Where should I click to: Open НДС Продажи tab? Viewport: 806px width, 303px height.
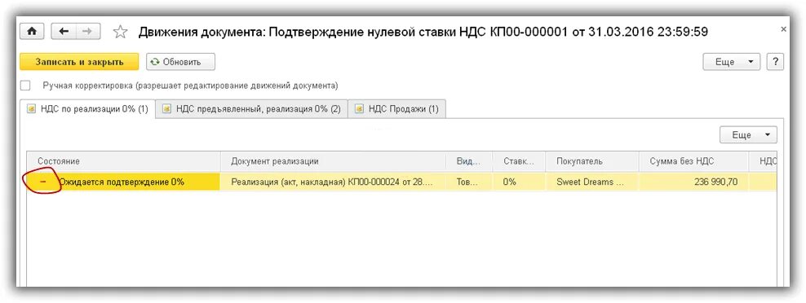point(396,109)
